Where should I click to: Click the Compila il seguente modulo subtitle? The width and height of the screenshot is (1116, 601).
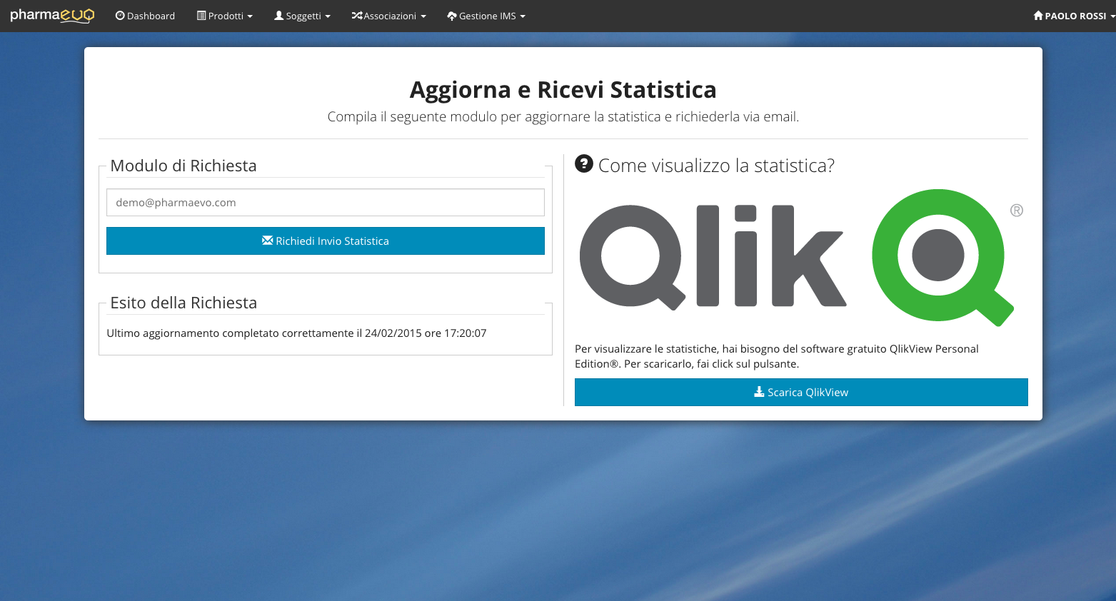(x=563, y=116)
